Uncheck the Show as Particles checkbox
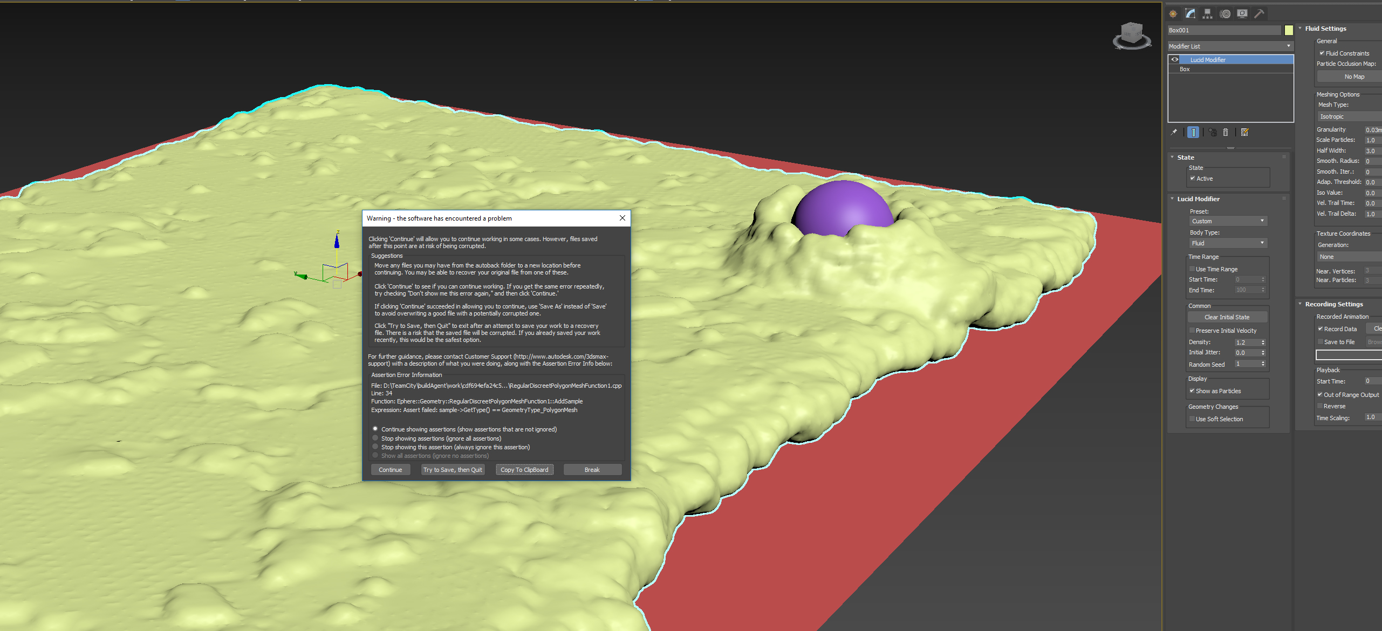Screen dimensions: 1382x631 1192,391
